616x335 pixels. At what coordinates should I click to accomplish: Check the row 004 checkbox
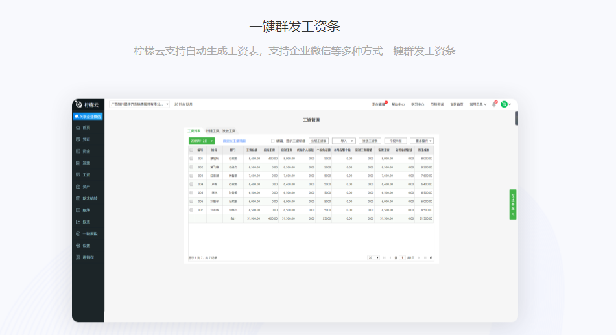click(191, 184)
